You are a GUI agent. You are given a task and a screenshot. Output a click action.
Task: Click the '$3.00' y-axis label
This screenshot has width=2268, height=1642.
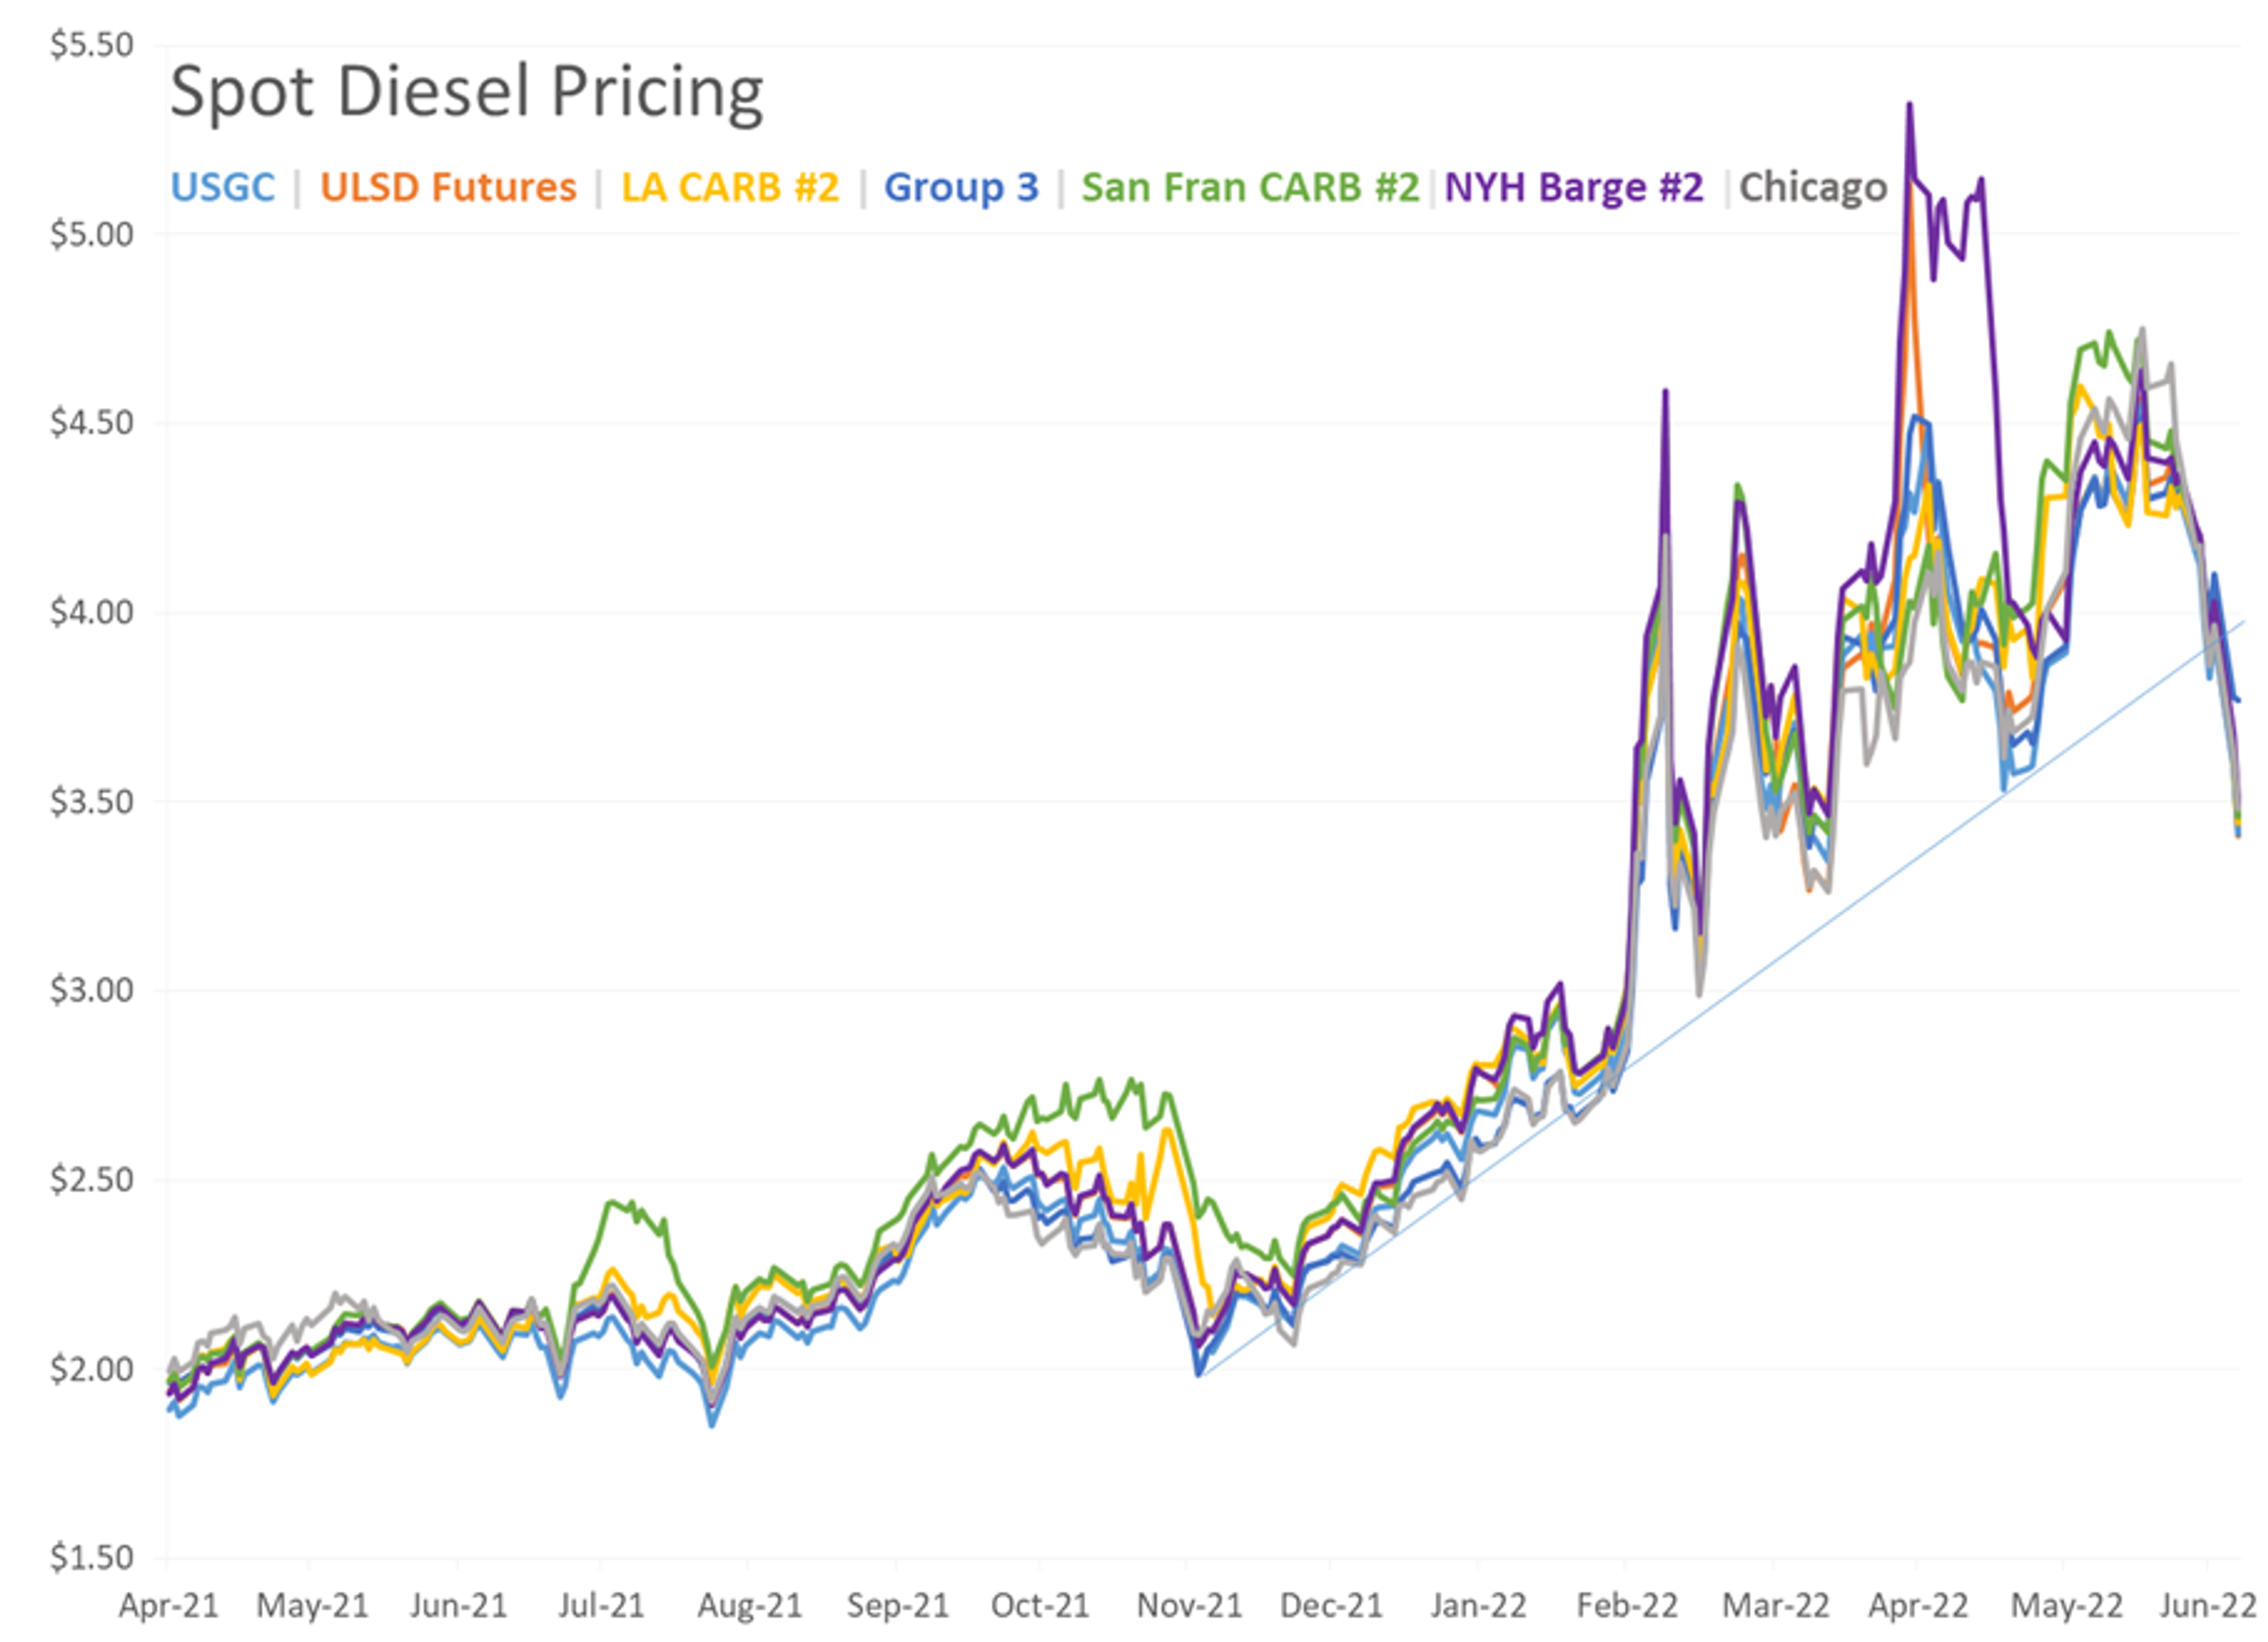92,990
